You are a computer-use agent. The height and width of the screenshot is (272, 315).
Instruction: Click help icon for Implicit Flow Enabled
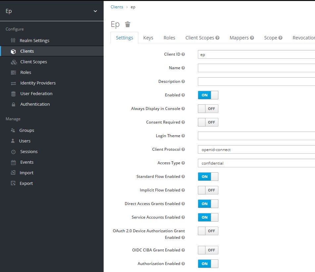(x=183, y=190)
